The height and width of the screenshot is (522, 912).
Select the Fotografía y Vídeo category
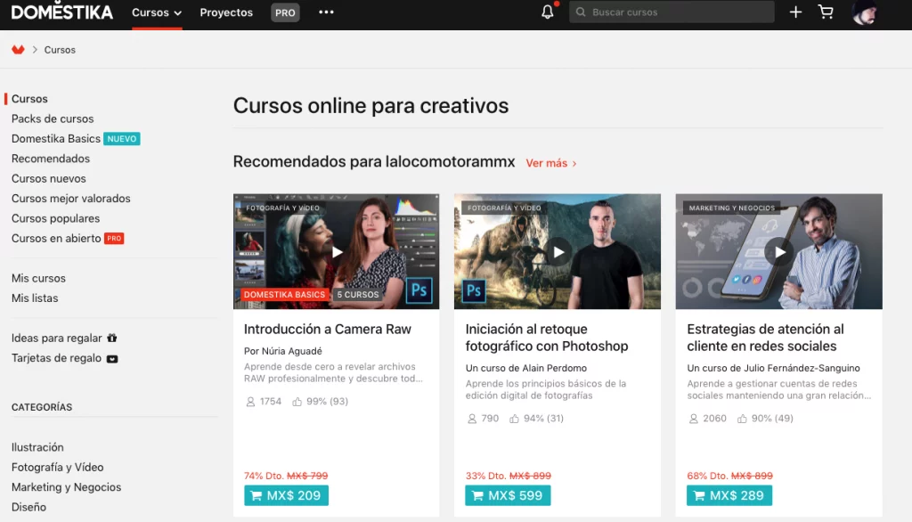tap(58, 468)
